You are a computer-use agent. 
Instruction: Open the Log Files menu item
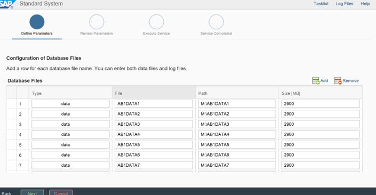(345, 4)
